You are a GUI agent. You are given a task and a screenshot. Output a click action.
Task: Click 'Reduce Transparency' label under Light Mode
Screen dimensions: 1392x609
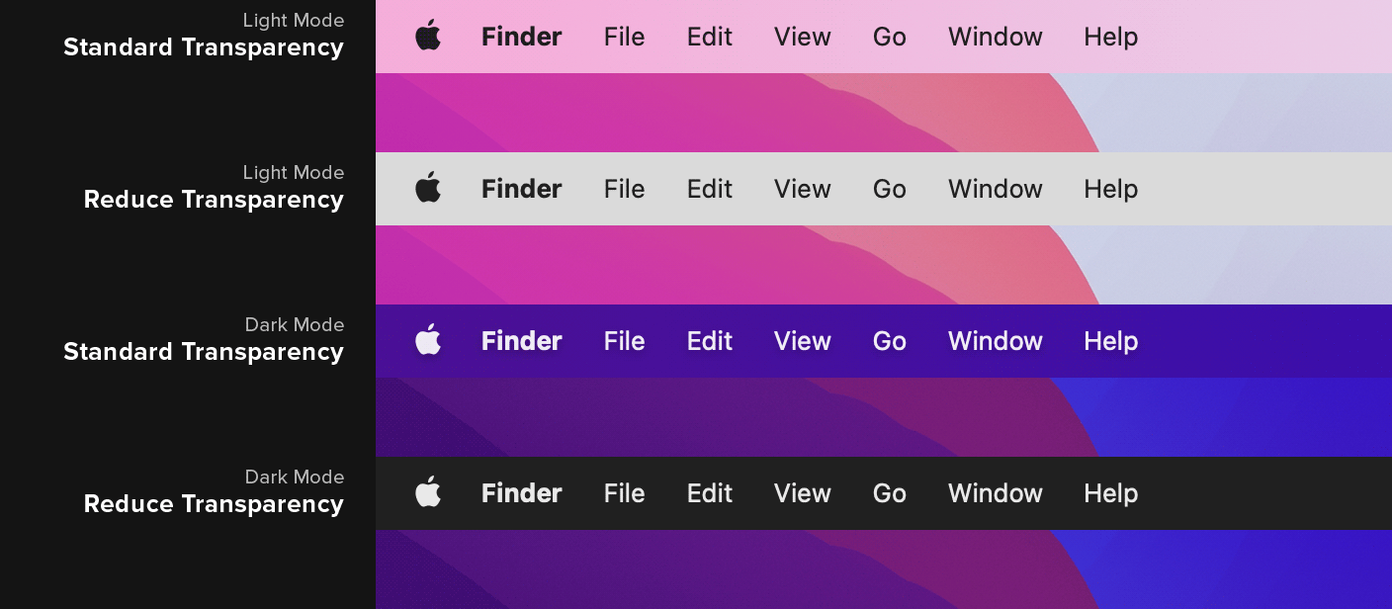215,200
